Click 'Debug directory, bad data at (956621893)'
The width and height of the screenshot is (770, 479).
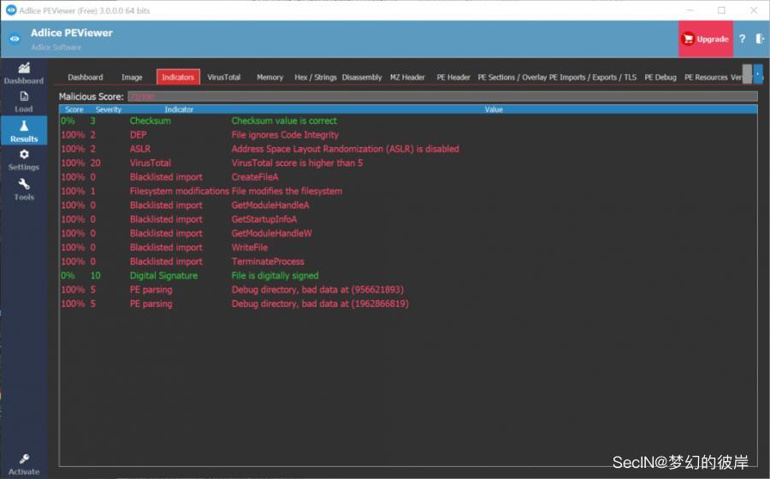317,290
